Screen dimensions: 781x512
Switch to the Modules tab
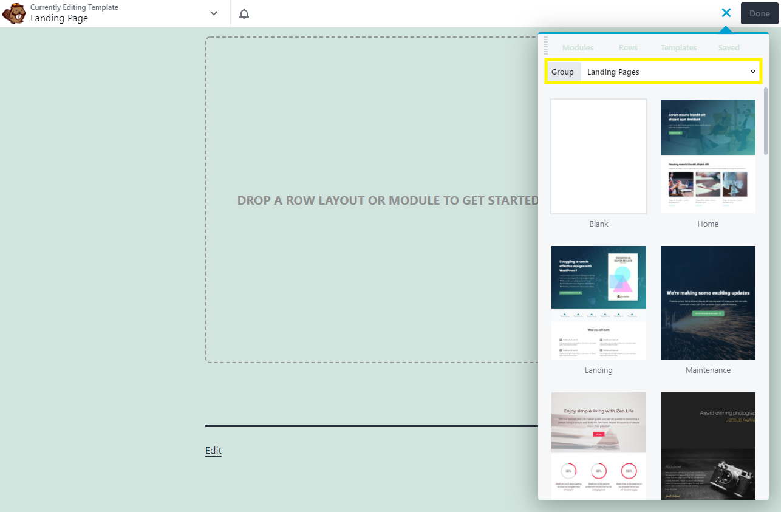(x=578, y=47)
